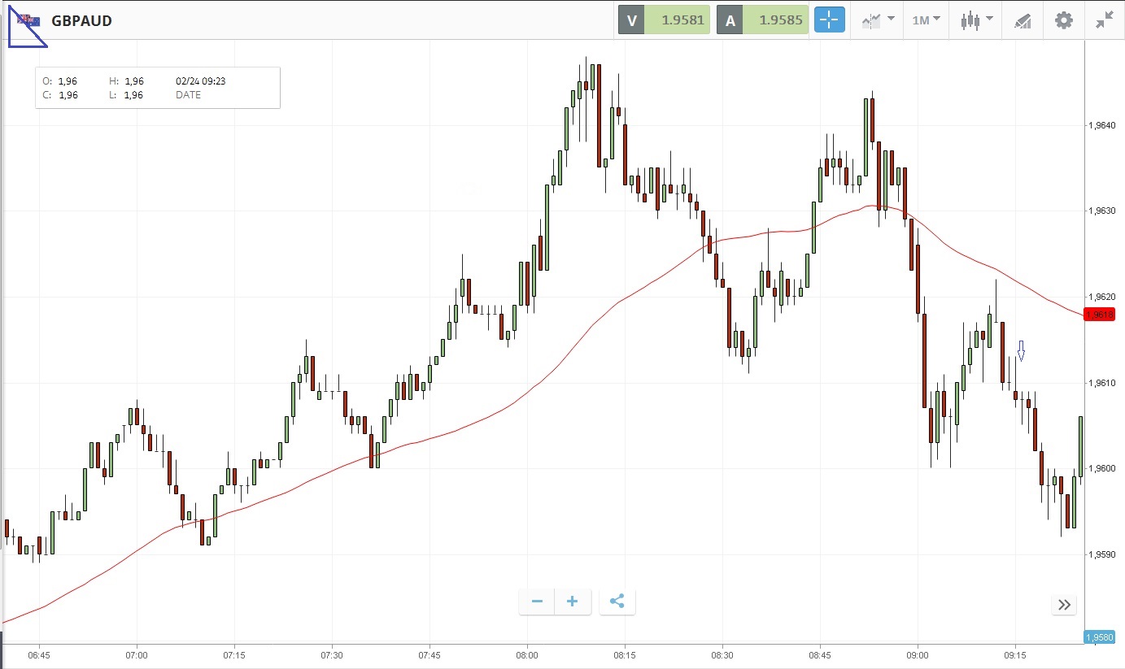Click the GBPAUD instrument title
This screenshot has width=1125, height=669.
81,21
